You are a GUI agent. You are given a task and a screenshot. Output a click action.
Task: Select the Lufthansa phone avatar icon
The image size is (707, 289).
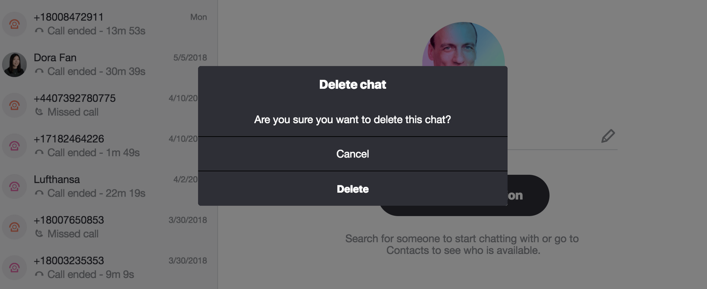click(14, 186)
